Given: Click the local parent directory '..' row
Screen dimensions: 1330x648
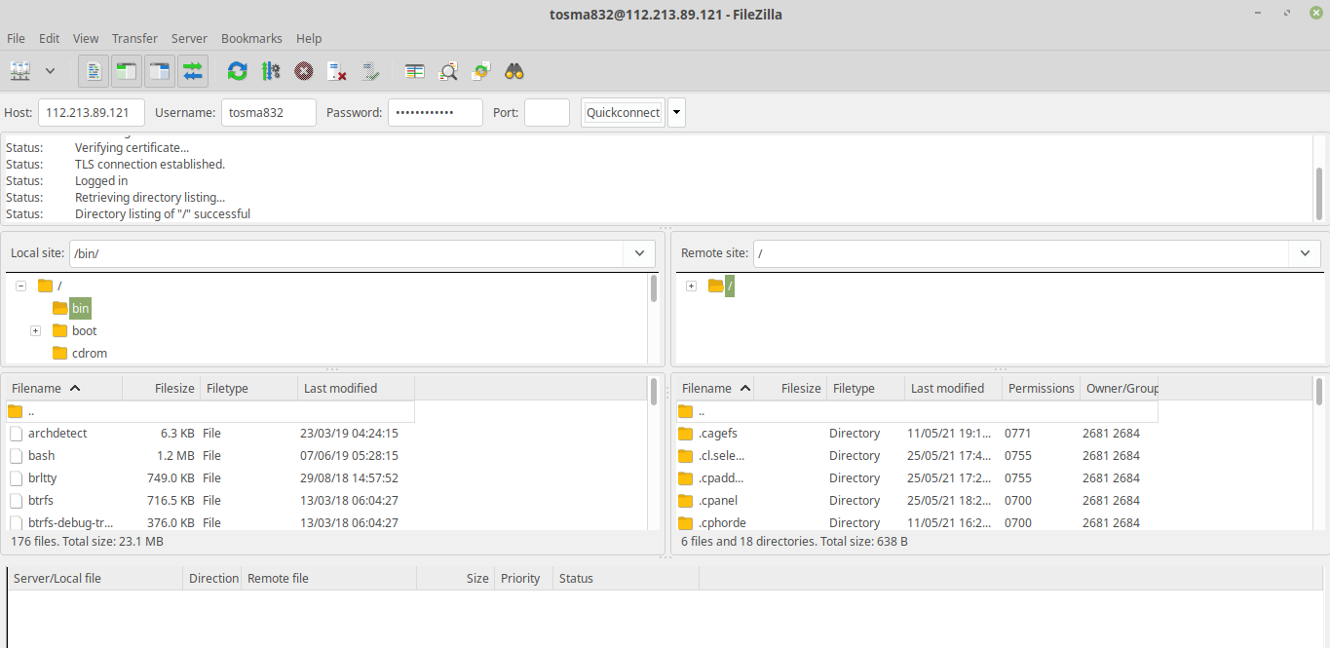Looking at the screenshot, I should point(210,411).
